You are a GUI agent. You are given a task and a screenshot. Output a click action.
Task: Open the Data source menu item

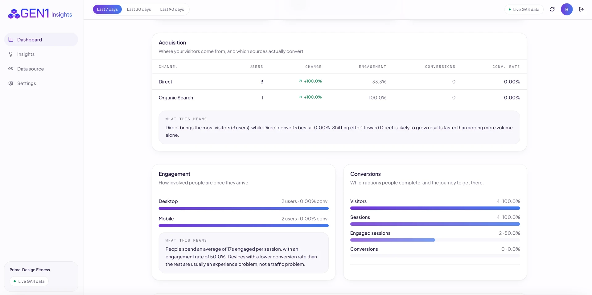tap(41, 69)
